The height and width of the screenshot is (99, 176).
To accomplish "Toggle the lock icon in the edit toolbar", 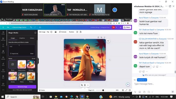I will 81,32.
